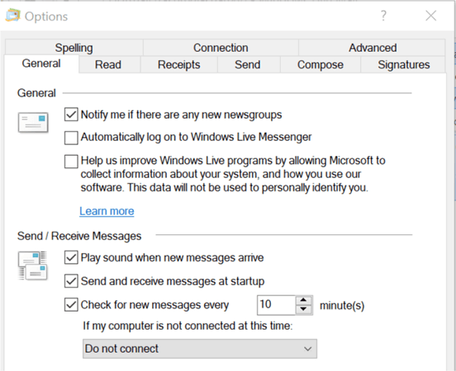Click the minute(s) label
The width and height of the screenshot is (456, 371).
coord(342,305)
